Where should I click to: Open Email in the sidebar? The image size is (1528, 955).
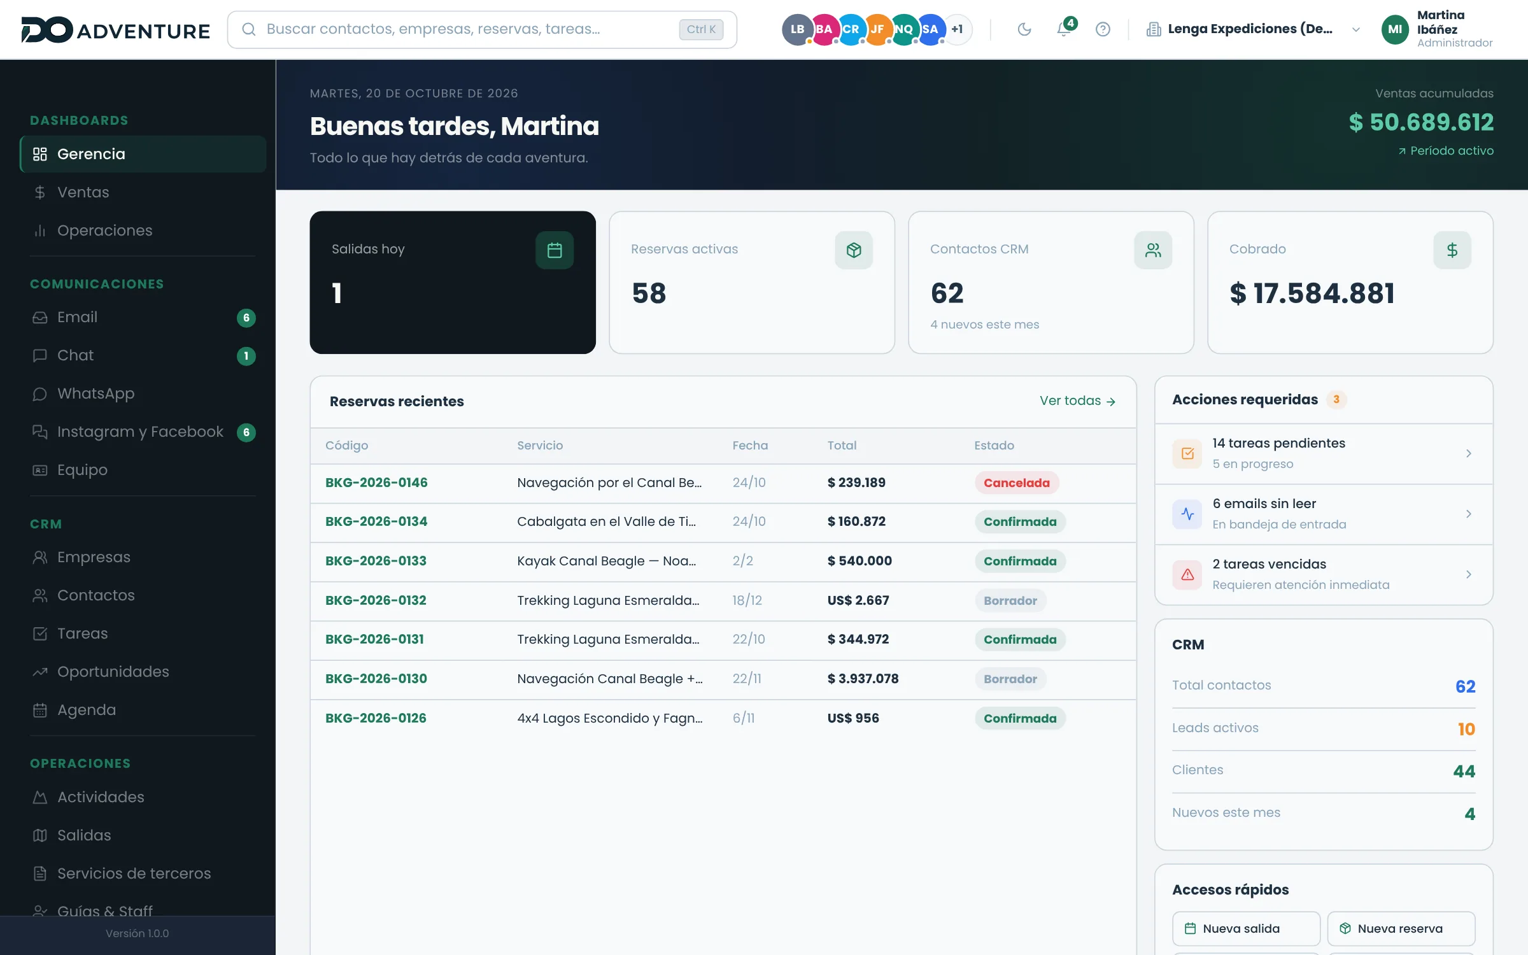pos(143,317)
